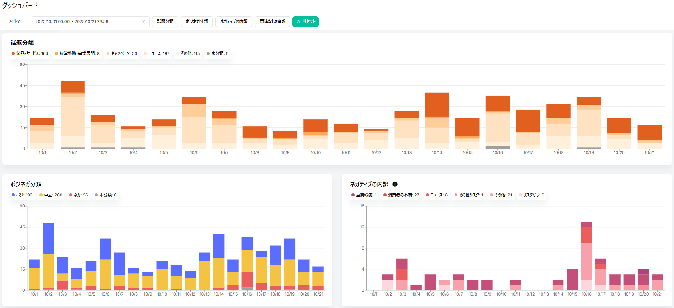The width and height of the screenshot is (674, 308).
Task: Toggle ポジ: 199 legend item
Action: [22, 195]
